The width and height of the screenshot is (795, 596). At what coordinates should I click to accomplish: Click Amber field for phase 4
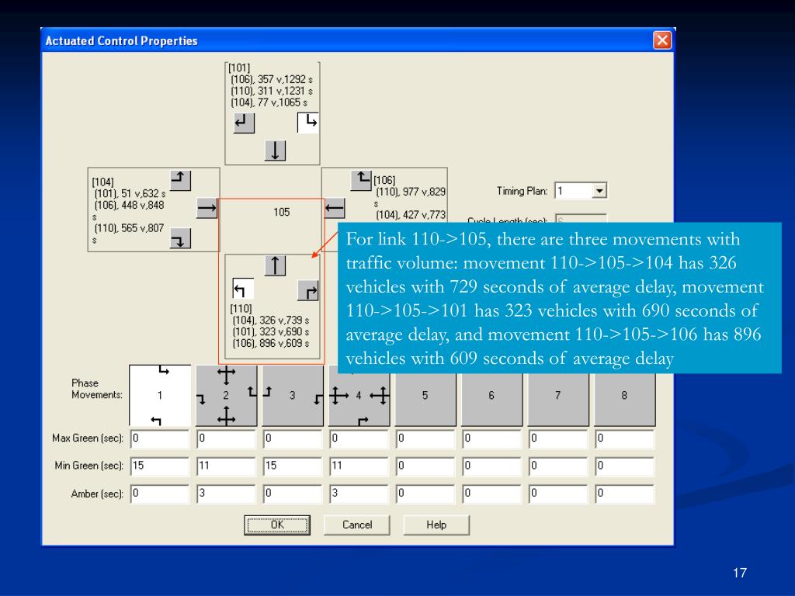359,494
